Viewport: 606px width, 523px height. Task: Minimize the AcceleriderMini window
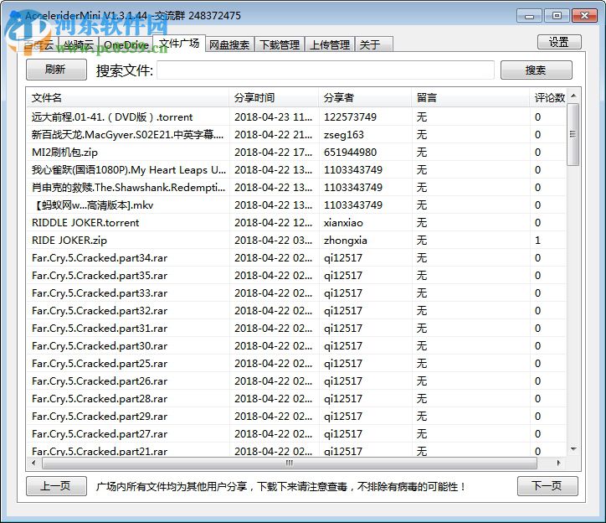click(530, 16)
